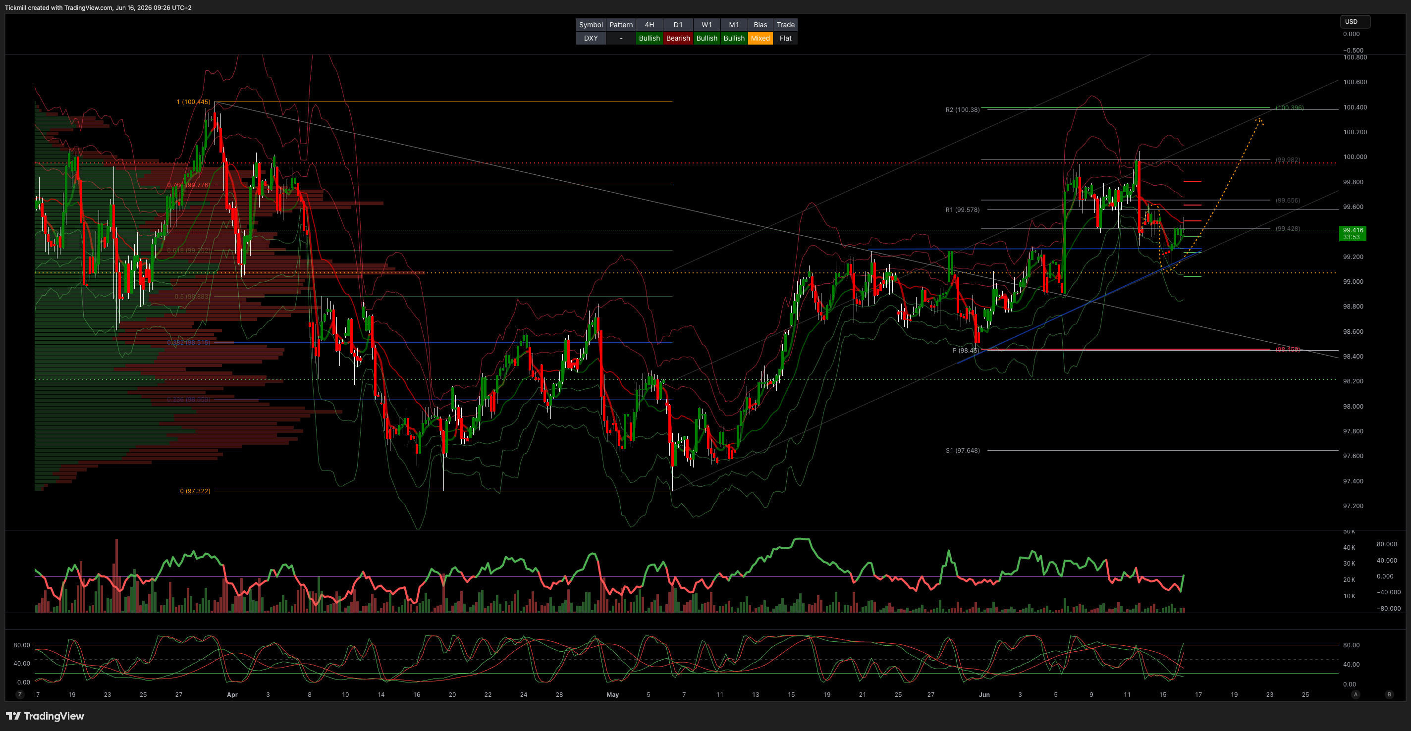This screenshot has height=731, width=1411.
Task: Click the Fibonacci 0 (97.322) label
Action: coord(195,491)
